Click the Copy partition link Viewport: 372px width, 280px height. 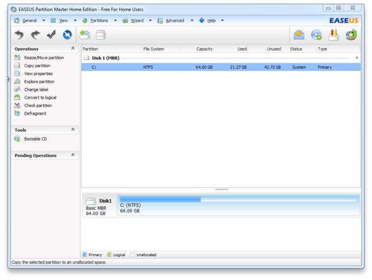point(37,66)
